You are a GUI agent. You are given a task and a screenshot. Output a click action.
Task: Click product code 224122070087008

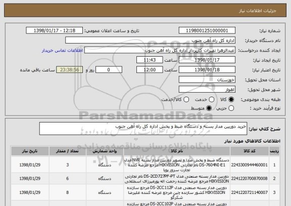[249, 179]
